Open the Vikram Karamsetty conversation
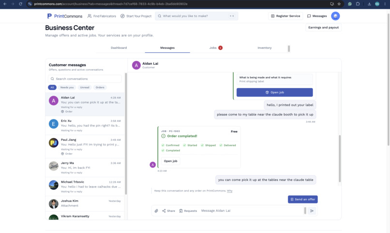390x233 pixels. (x=85, y=216)
